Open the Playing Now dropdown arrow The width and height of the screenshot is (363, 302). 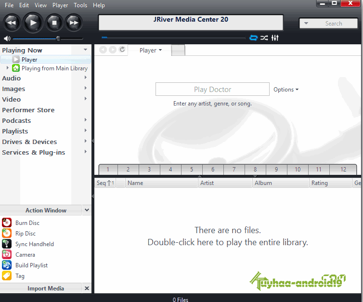[85, 50]
